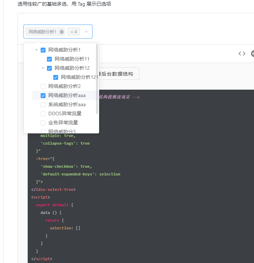
Task: Check the 业务异常流量 checkbox
Action: tap(43, 123)
